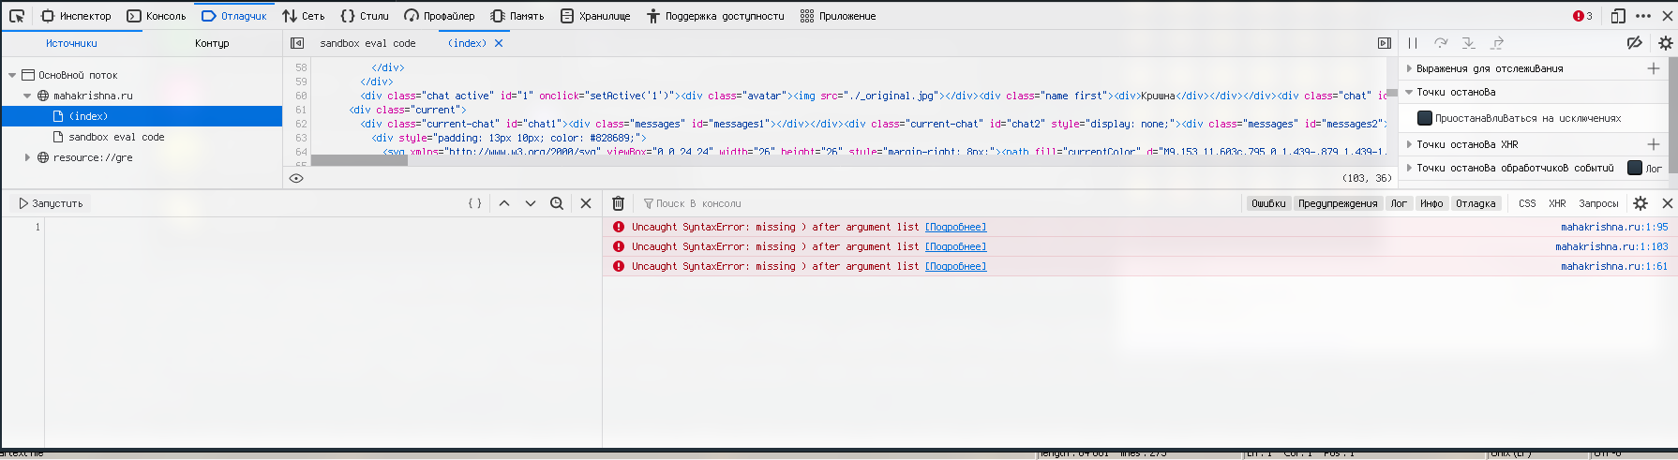Tick the event listener Лог checkbox
The width and height of the screenshot is (1678, 460).
(x=1635, y=169)
